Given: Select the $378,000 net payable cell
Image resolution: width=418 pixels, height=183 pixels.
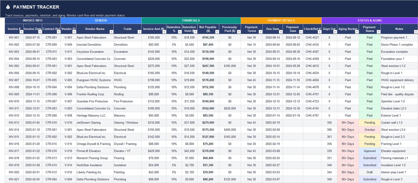Looking at the screenshot, I should 208,151.
